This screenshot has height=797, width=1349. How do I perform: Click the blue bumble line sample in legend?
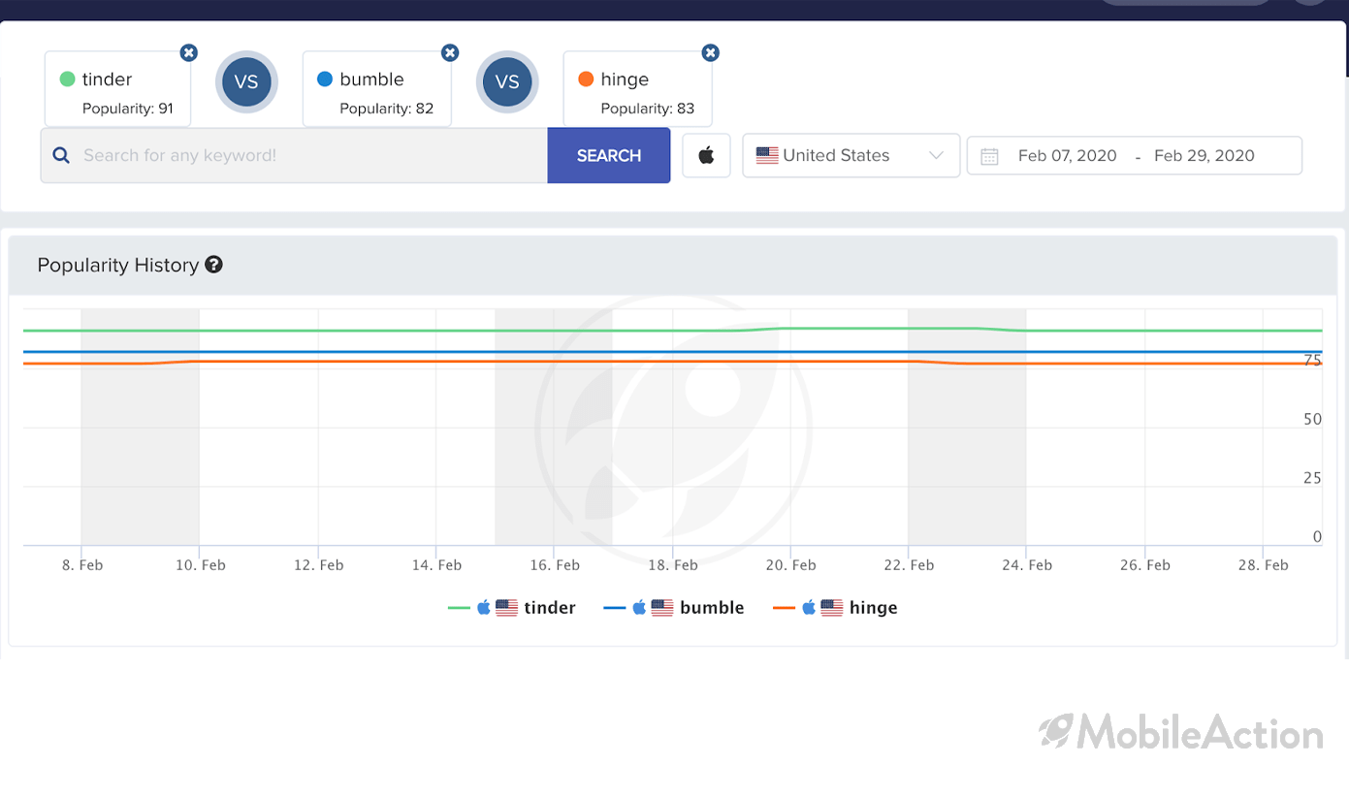[615, 608]
